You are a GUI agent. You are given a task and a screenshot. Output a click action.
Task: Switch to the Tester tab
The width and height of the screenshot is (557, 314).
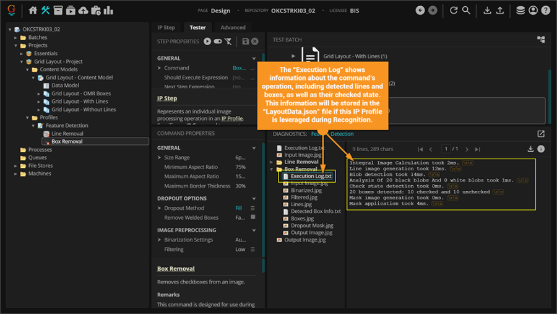197,27
